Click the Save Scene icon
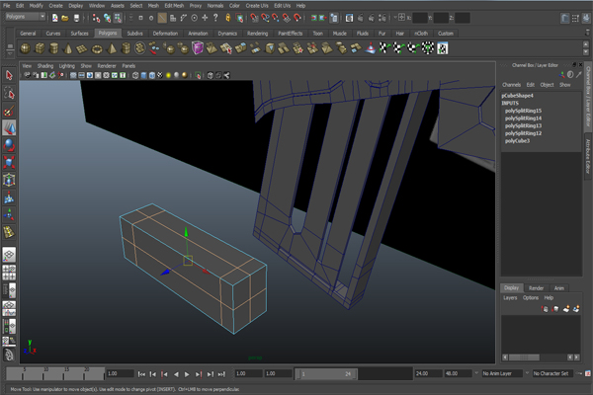 coord(76,18)
